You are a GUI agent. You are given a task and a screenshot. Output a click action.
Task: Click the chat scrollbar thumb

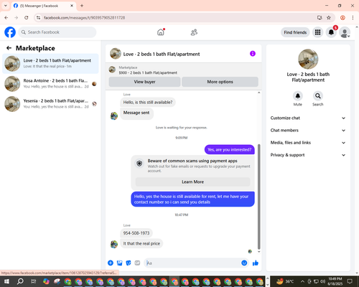click(258, 197)
